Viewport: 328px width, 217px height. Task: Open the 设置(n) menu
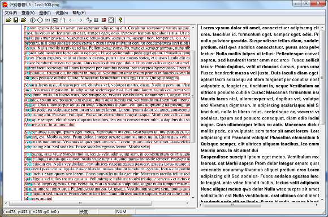(x=62, y=13)
